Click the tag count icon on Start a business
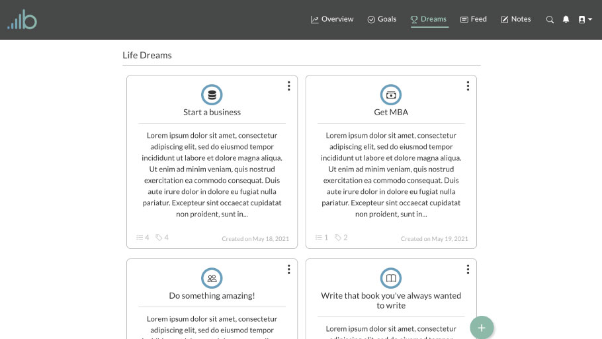602x339 pixels. (159, 237)
